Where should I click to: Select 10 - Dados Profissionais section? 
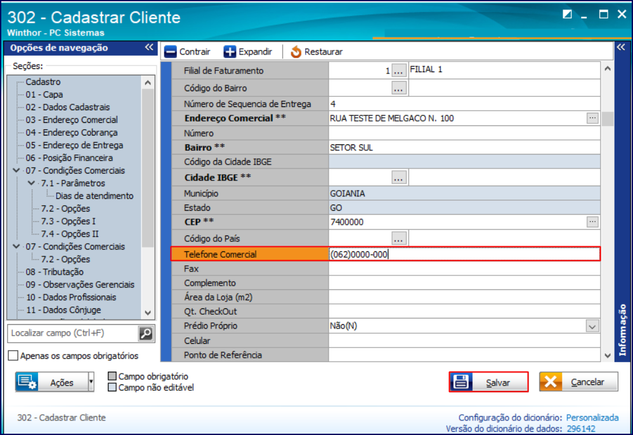[x=71, y=297]
